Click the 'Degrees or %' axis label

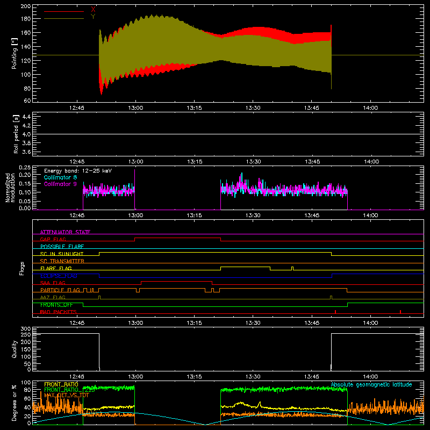pyautogui.click(x=14, y=403)
